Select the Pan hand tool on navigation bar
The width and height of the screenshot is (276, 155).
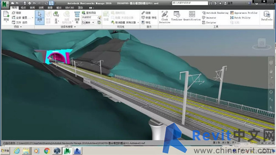(271, 71)
